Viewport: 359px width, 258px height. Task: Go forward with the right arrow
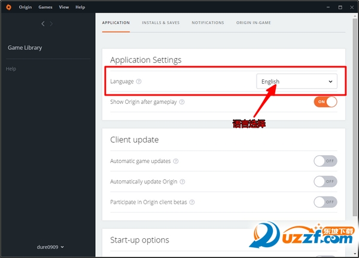(51, 24)
